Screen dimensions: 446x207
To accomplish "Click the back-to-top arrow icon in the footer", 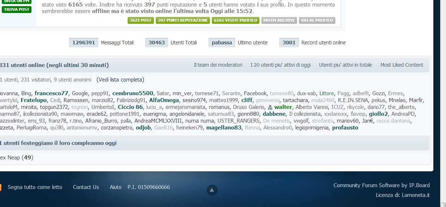I will tap(212, 190).
